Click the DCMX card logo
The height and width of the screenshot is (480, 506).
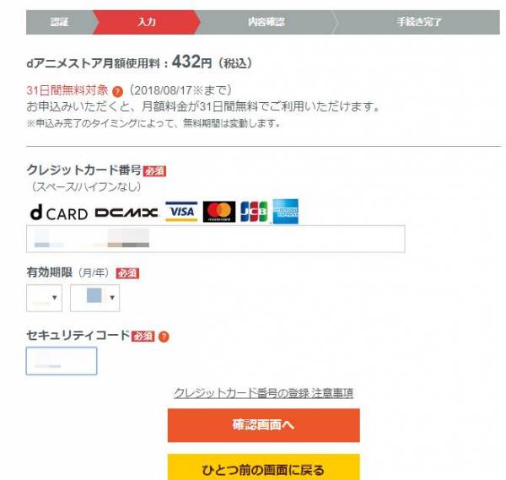(x=126, y=213)
